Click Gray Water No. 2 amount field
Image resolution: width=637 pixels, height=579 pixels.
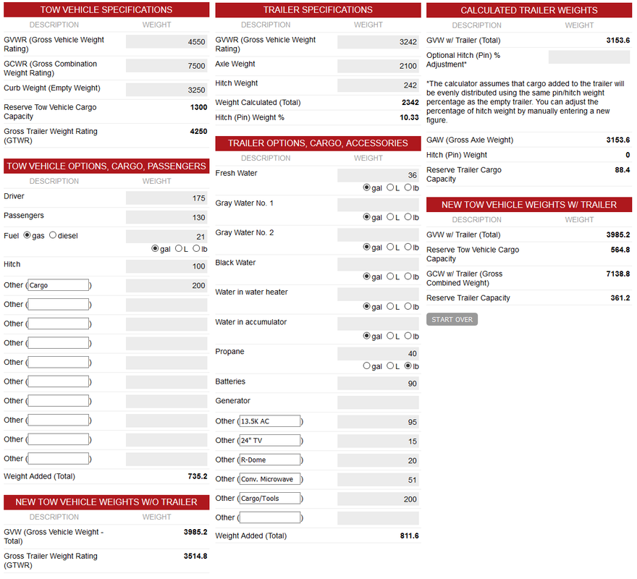378,235
